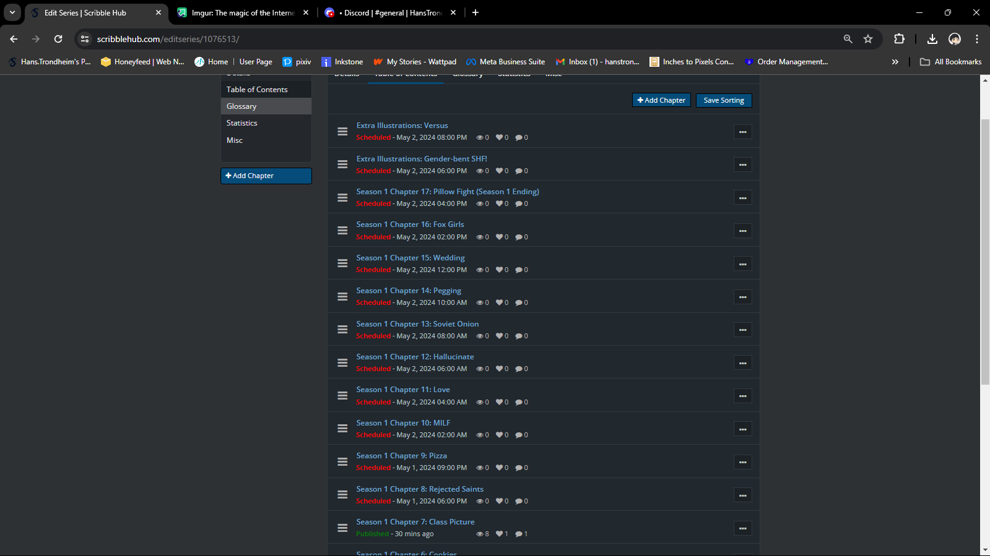The image size is (990, 556).
Task: Expand options menu for Chapter 15: Wedding
Action: [742, 264]
